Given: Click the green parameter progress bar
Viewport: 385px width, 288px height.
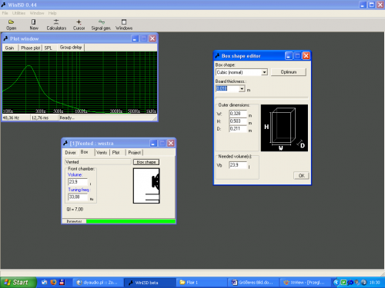Looking at the screenshot, I should [131, 221].
